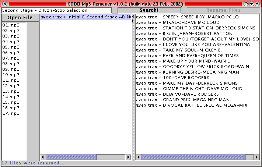
Task: Select track MIKADO-DAVE MC LOUD
Action: (x=198, y=22)
